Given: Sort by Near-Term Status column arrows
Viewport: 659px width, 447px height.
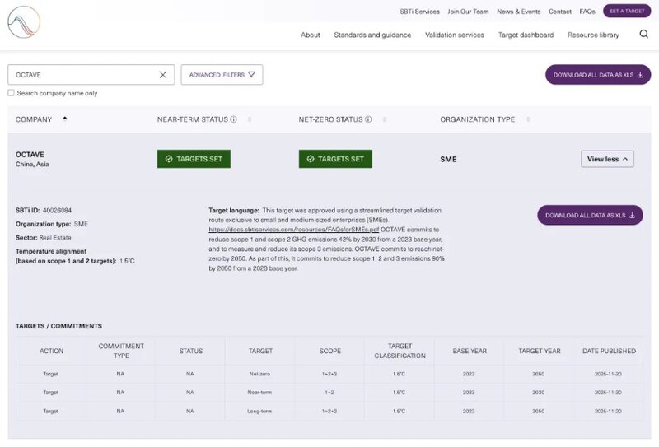Looking at the screenshot, I should coord(250,119).
